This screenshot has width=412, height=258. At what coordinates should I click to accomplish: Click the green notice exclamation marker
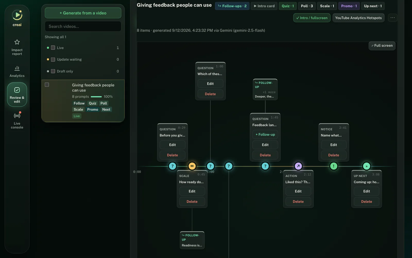(x=334, y=166)
